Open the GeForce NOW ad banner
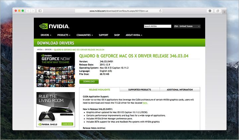This screenshot has width=239, height=140. [56, 70]
